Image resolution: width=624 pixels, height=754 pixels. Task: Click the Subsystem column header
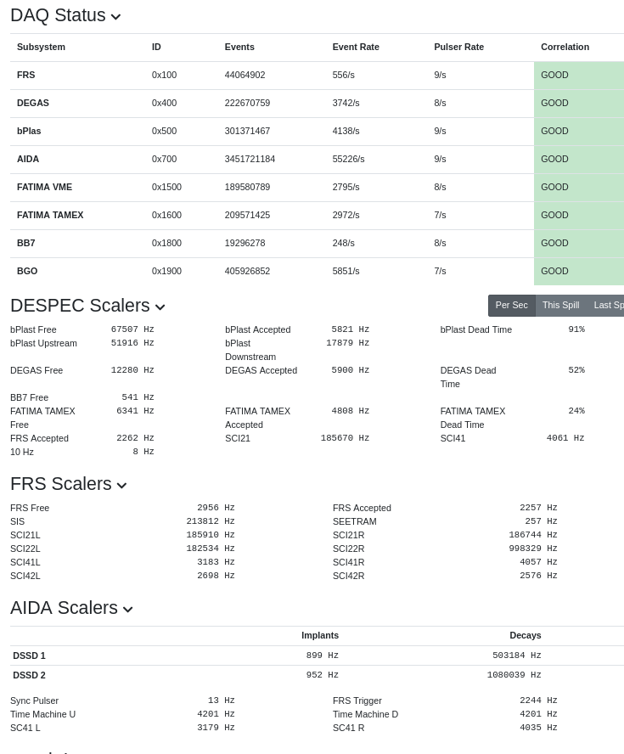(41, 48)
